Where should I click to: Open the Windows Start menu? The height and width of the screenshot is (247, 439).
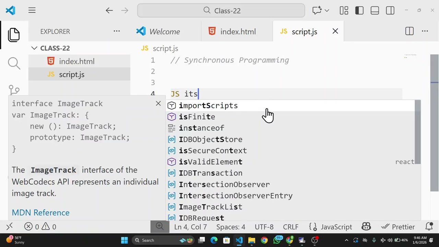[124, 240]
